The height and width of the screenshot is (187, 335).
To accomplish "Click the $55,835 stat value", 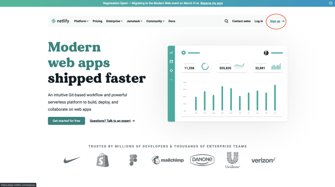I will coord(225,68).
